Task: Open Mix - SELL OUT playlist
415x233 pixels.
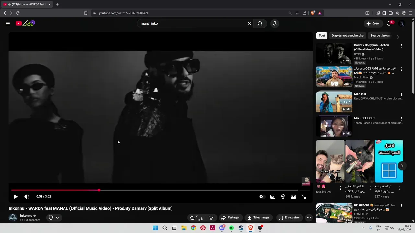Action: [334, 126]
